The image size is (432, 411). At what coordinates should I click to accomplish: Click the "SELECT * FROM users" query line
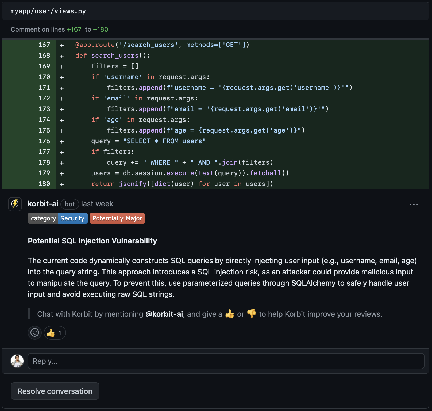tap(148, 141)
